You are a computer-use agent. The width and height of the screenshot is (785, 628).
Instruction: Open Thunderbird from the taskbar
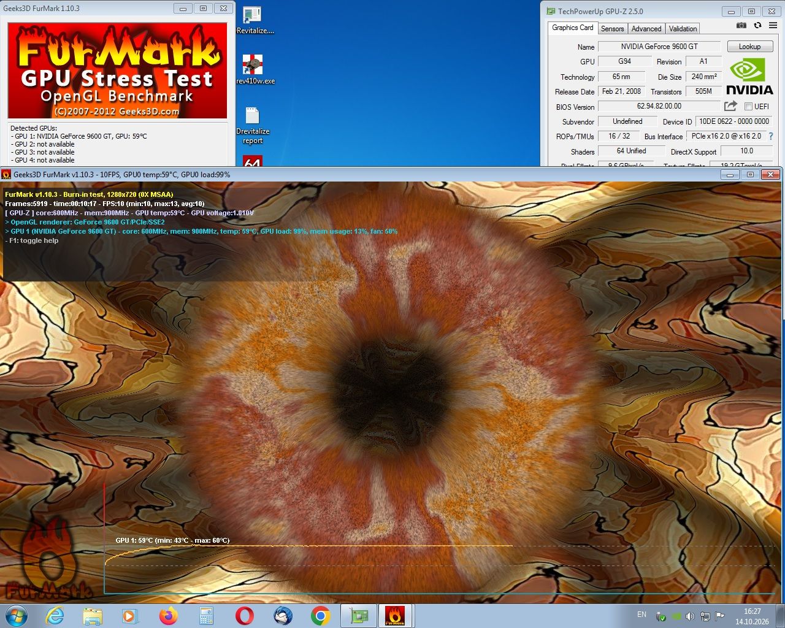(282, 615)
